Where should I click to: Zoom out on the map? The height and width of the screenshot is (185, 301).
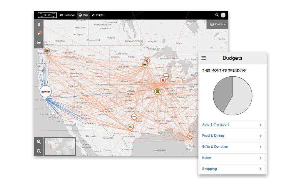point(39,151)
